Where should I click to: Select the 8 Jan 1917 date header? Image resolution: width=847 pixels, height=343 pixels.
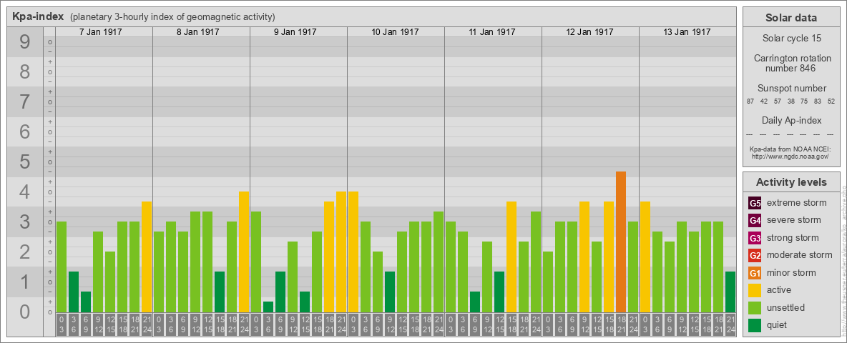point(197,32)
